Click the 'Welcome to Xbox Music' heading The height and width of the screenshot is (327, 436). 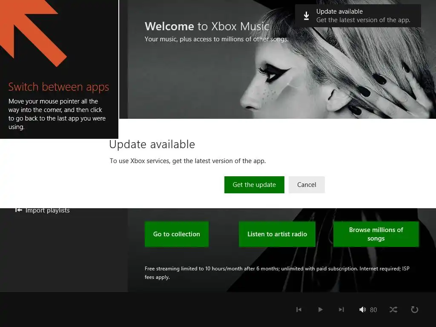pyautogui.click(x=207, y=26)
